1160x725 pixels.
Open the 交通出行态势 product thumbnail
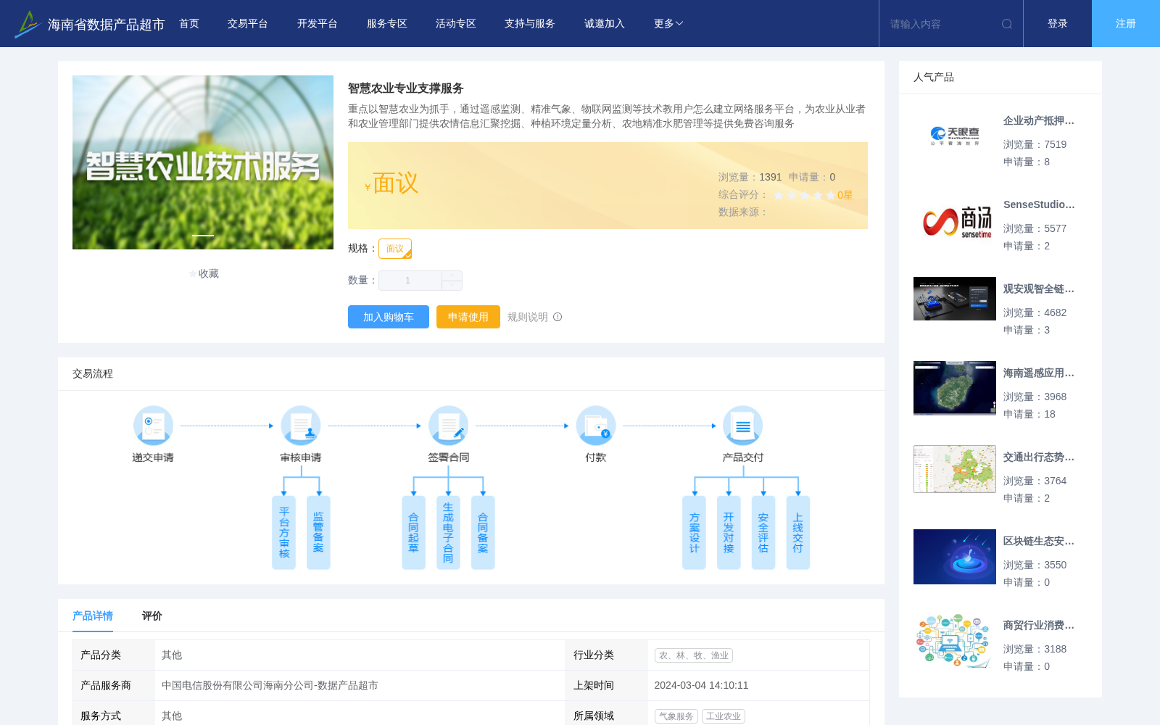tap(955, 469)
